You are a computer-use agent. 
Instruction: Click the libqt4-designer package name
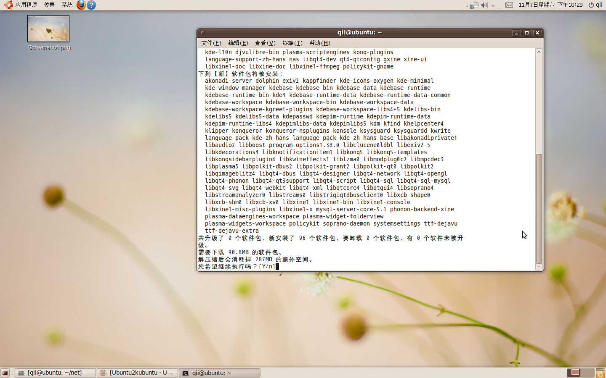324,174
